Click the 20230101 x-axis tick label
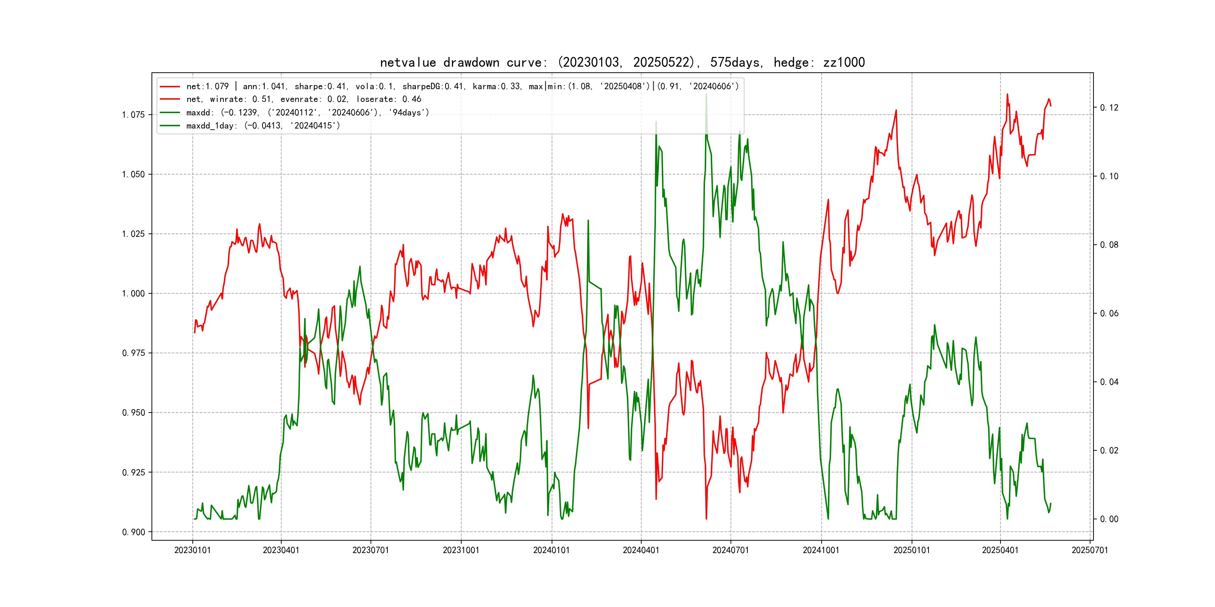1215x607 pixels. [192, 550]
